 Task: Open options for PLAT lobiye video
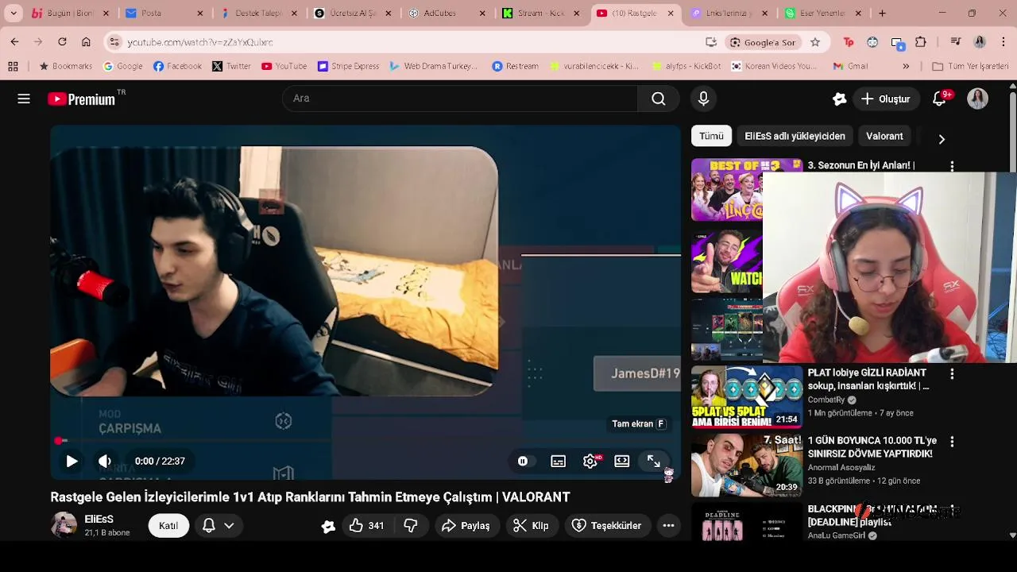pyautogui.click(x=952, y=373)
